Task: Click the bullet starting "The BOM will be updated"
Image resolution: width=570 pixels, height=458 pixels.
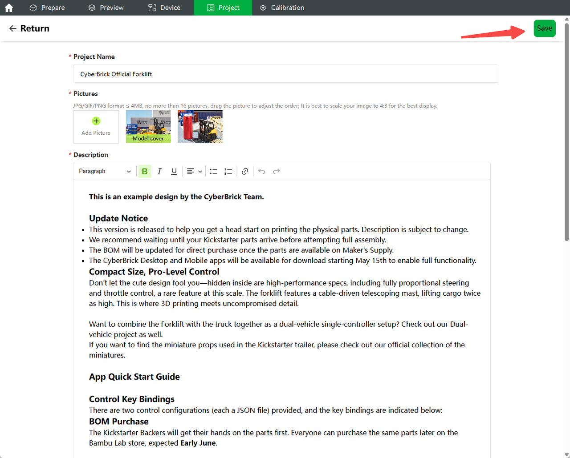Action: pos(241,250)
